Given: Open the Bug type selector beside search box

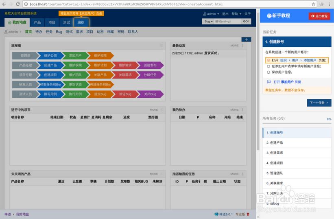Looking at the screenshot, I should coord(208,21).
